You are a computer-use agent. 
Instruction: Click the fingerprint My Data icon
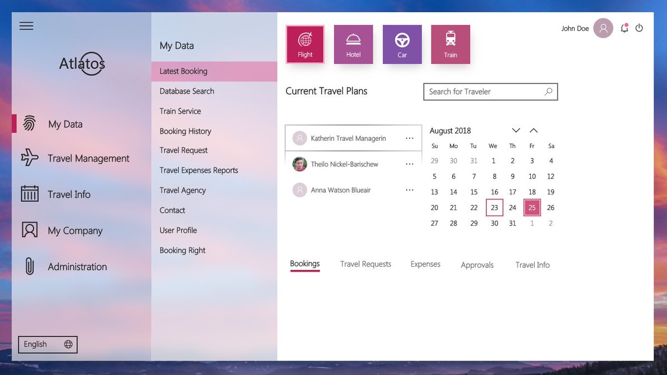point(29,123)
